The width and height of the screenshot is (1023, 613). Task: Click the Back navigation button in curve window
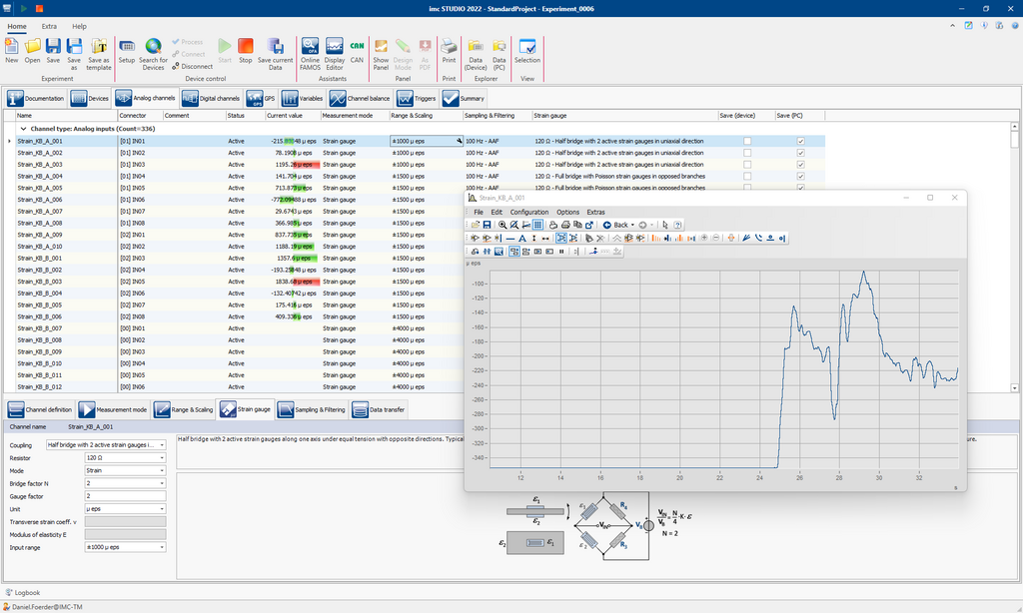[619, 224]
